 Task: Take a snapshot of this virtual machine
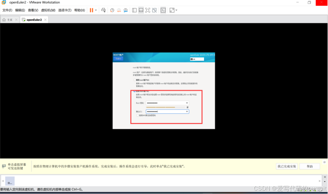click(x=112, y=10)
